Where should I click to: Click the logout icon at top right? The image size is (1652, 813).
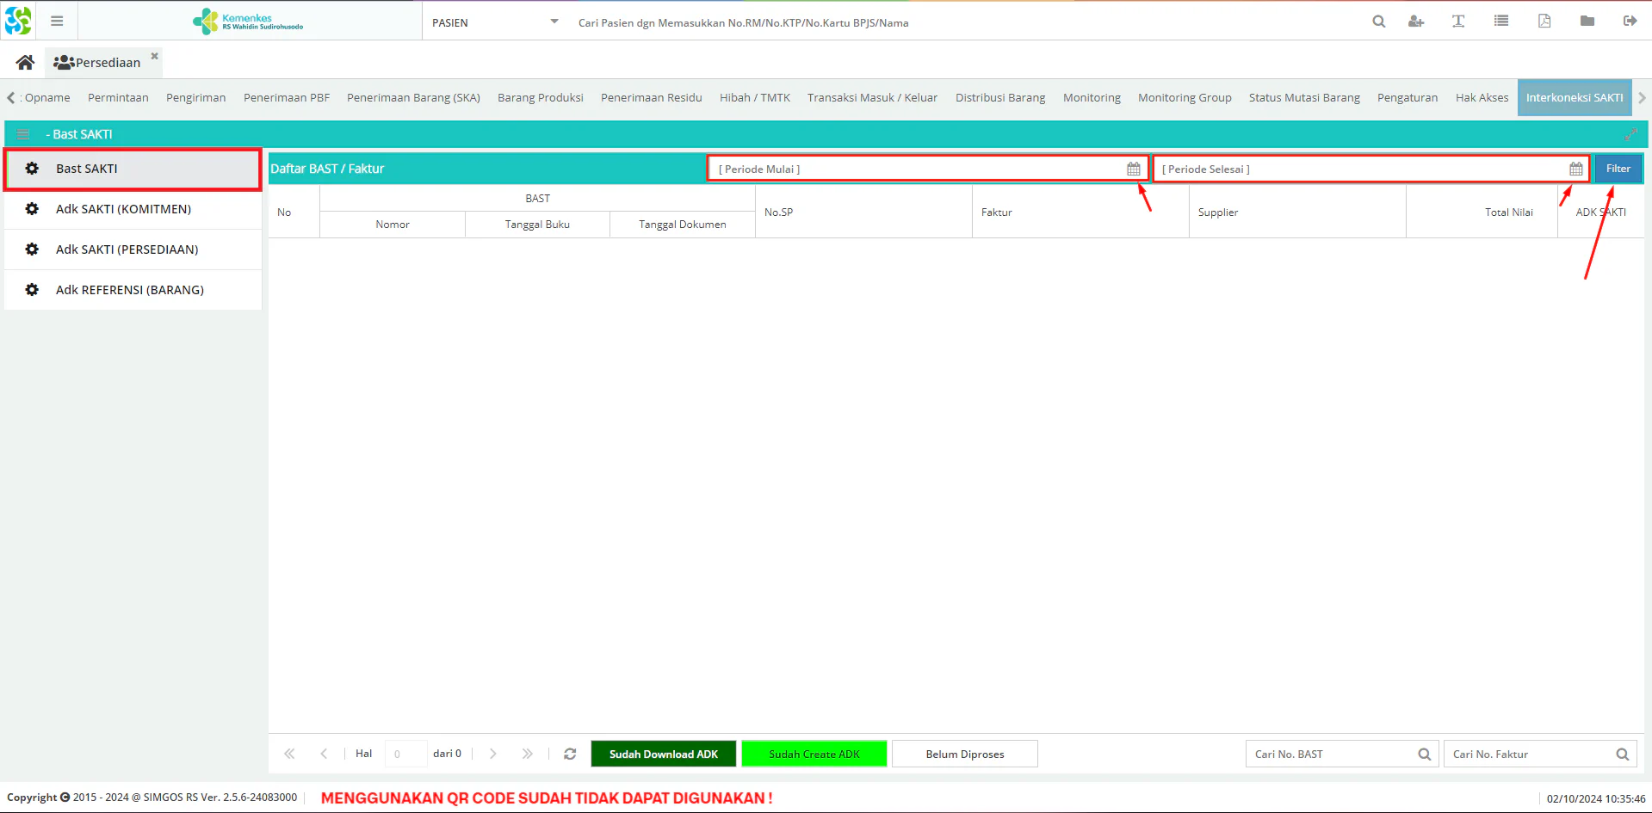point(1630,22)
